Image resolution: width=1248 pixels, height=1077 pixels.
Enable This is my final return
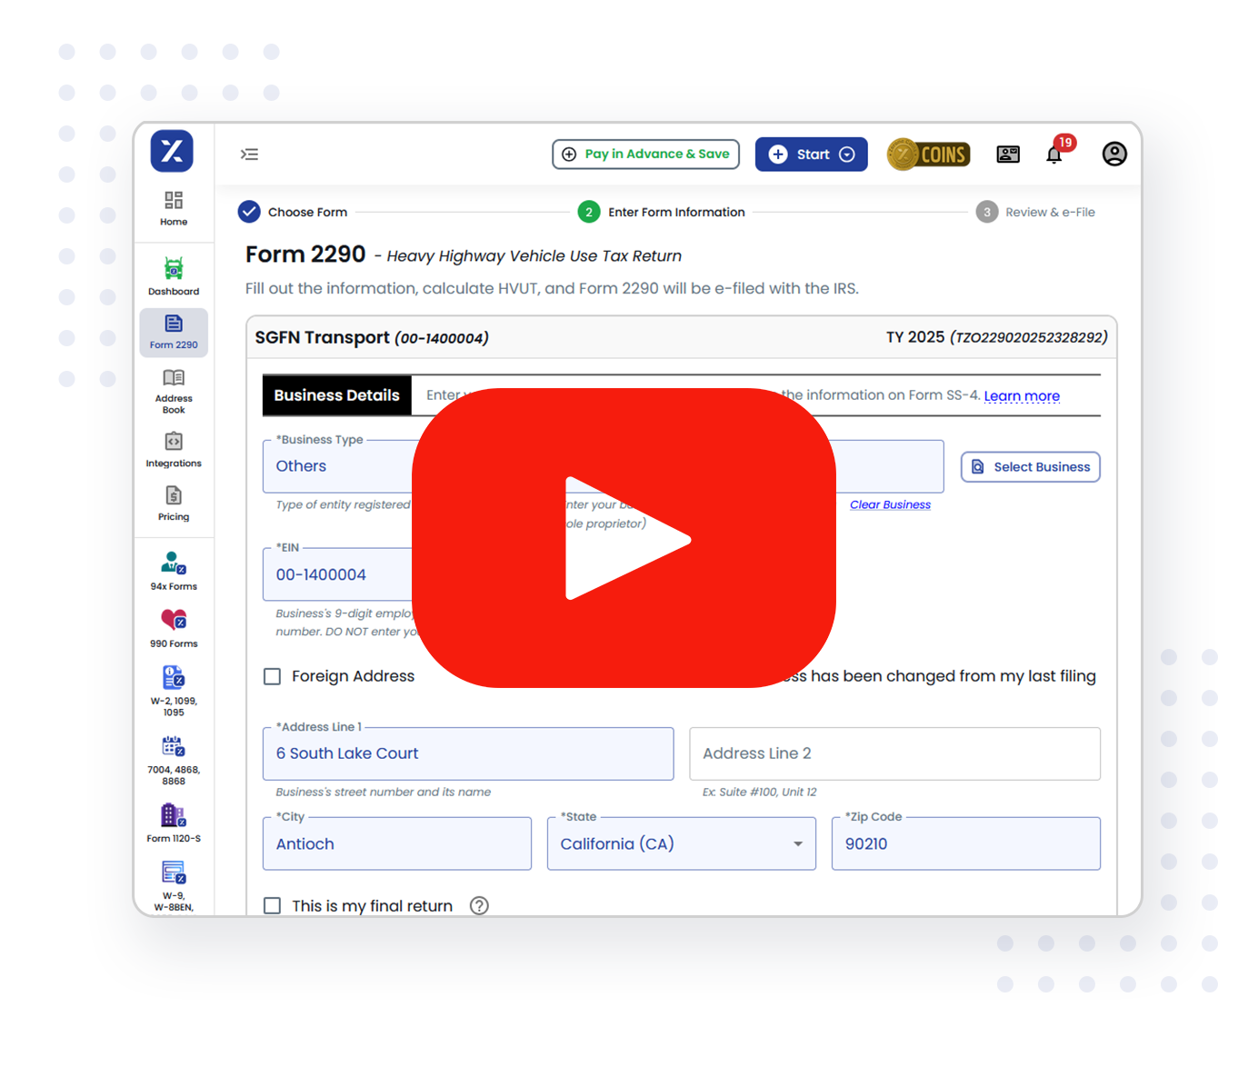(272, 905)
